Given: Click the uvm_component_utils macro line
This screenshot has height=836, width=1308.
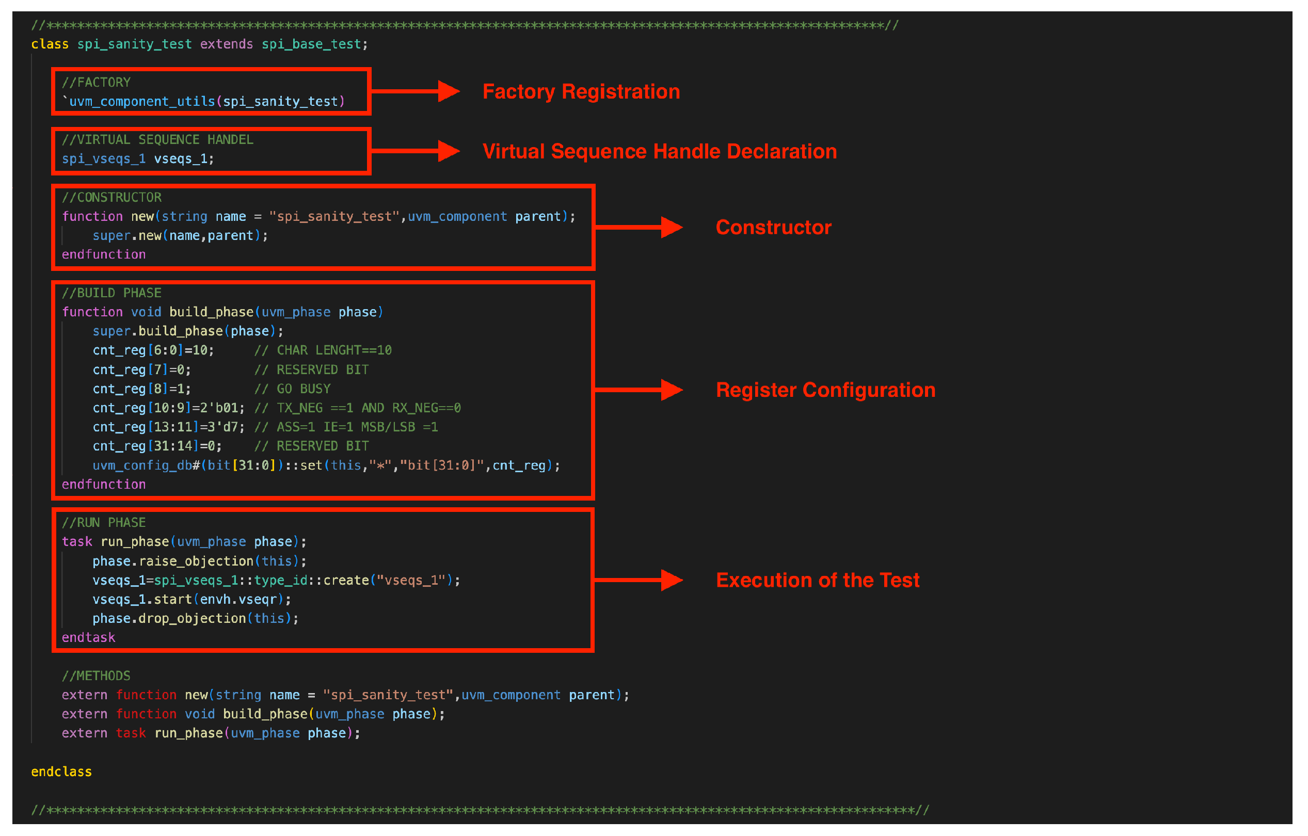Looking at the screenshot, I should click(204, 102).
